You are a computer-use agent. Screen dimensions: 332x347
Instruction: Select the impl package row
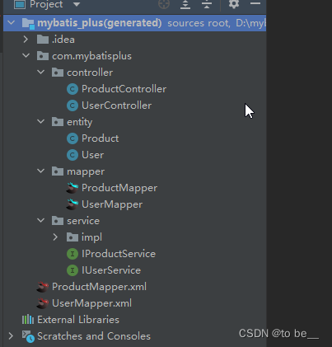click(134, 237)
